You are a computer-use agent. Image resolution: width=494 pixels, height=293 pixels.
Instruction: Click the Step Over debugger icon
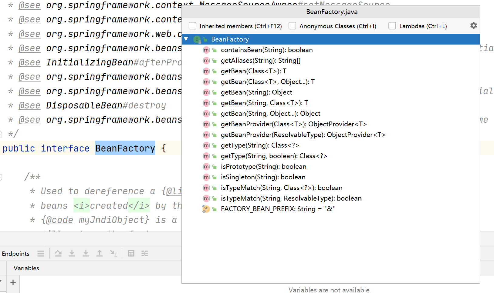(58, 253)
